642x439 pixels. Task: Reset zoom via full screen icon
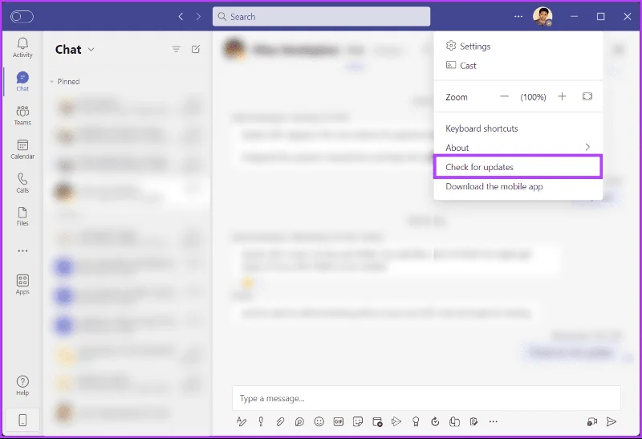point(587,96)
